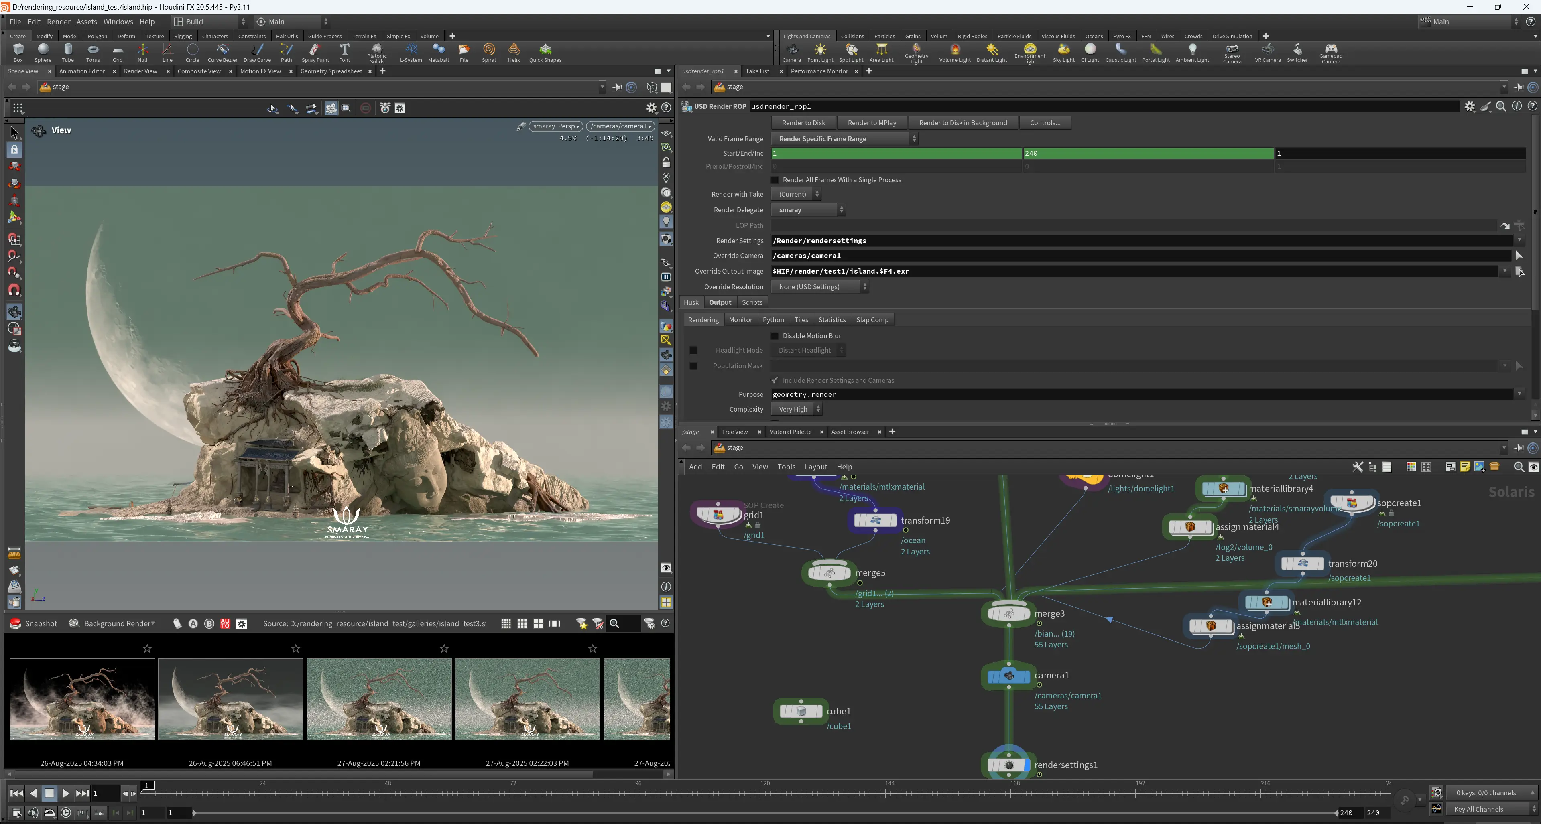1541x824 pixels.
Task: Enable Render All Frames With a Single Process
Action: (775, 180)
